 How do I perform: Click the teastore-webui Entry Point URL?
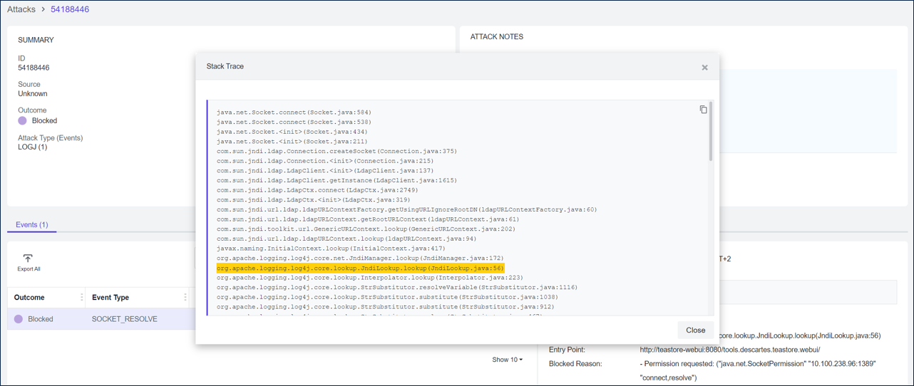pyautogui.click(x=729, y=350)
